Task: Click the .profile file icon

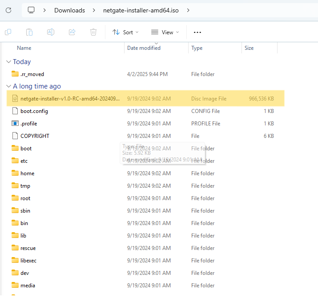Action: pyautogui.click(x=15, y=123)
